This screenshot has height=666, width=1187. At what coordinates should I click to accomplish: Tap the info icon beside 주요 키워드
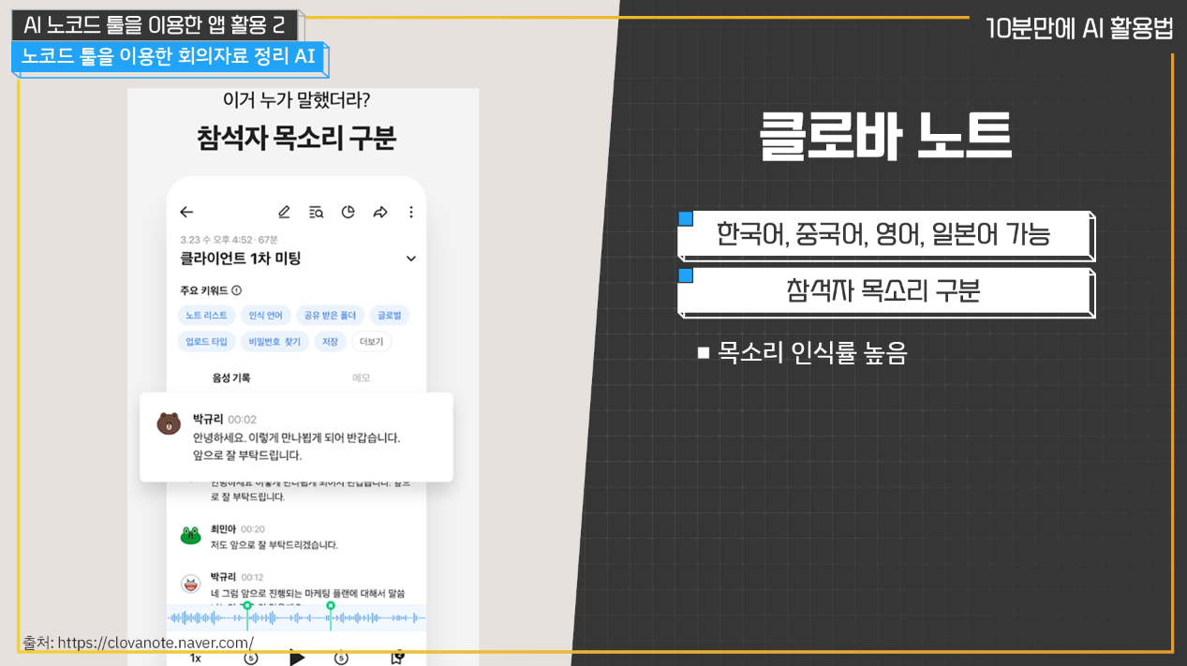(x=236, y=290)
